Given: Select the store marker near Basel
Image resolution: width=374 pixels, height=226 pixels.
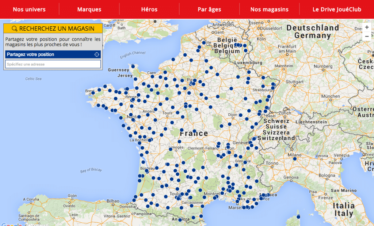Looking at the screenshot, I should click(x=265, y=111).
